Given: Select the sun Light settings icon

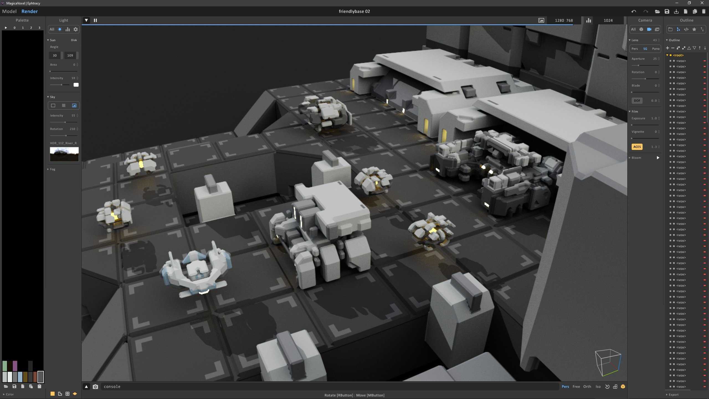Looking at the screenshot, I should pos(60,29).
